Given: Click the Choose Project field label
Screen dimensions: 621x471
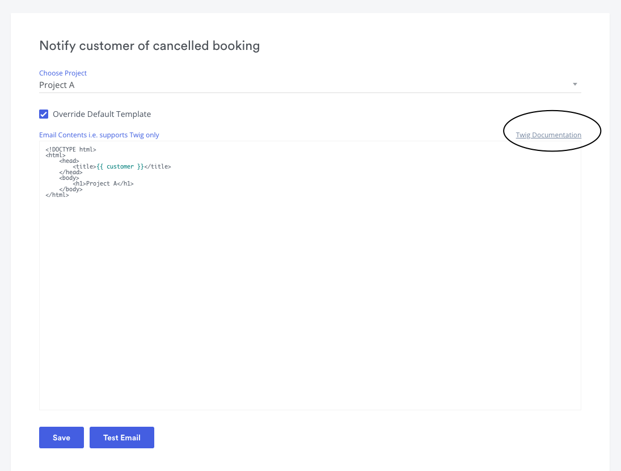Looking at the screenshot, I should click(63, 73).
